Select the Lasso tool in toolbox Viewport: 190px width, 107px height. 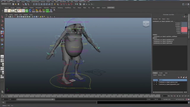coord(2,21)
